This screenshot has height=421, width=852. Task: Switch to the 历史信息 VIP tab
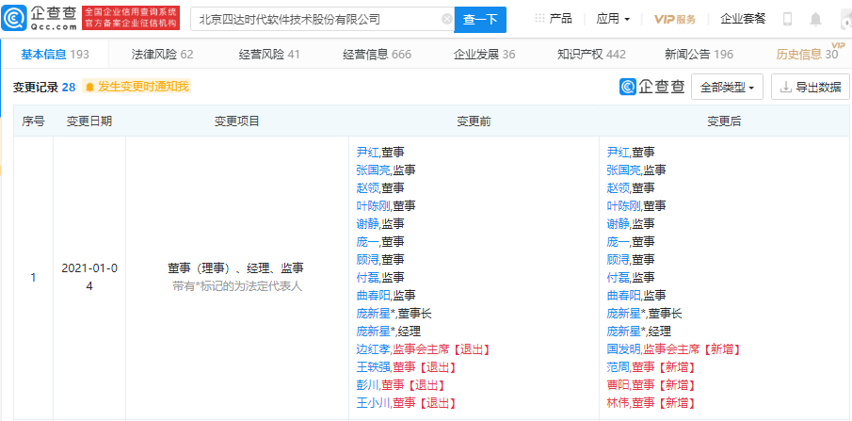click(x=808, y=54)
